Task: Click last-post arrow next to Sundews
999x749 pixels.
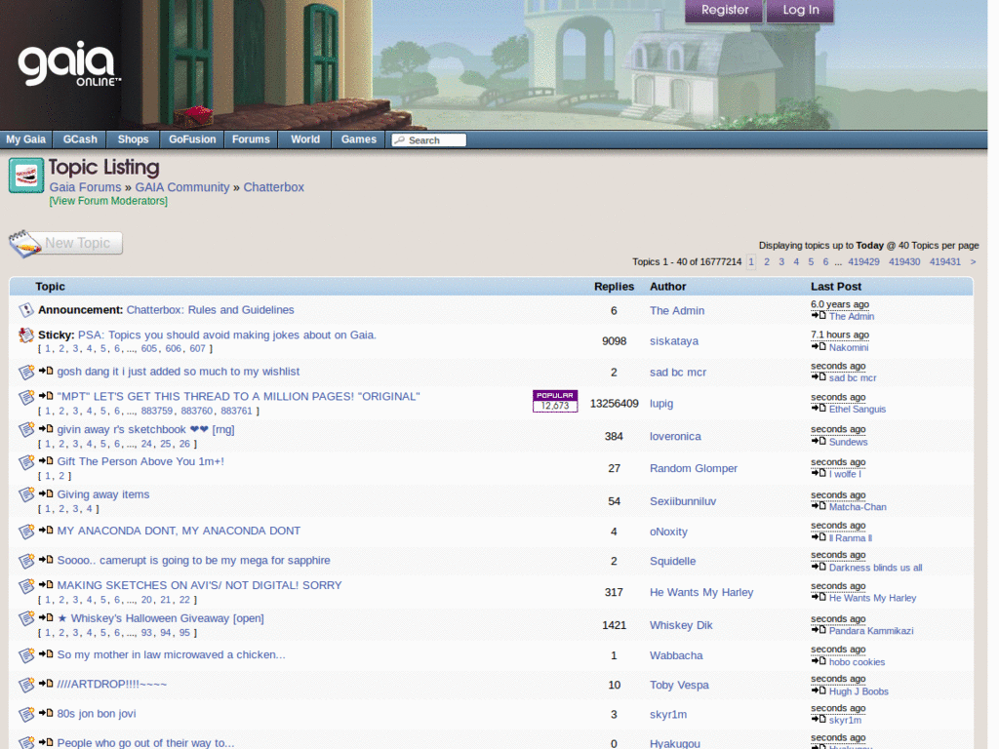Action: coord(818,442)
